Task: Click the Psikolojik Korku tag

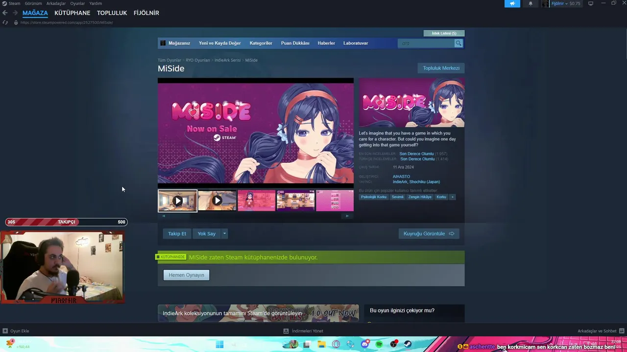Action: pos(374,197)
